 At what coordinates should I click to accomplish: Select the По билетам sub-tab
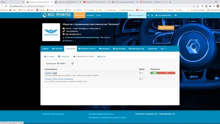pyautogui.click(x=64, y=56)
